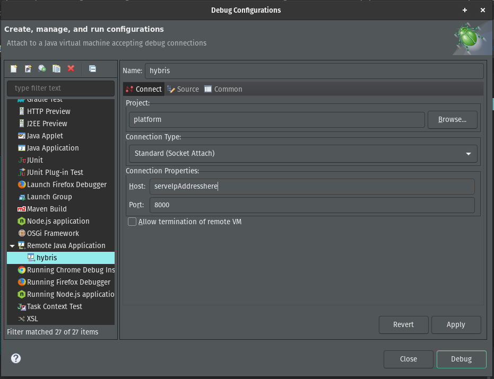The width and height of the screenshot is (494, 379).
Task: Create a new prototype launch configuration
Action: [x=27, y=68]
